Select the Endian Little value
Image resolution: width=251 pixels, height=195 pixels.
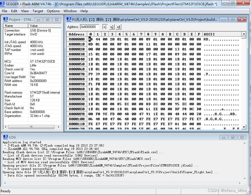point(33,65)
